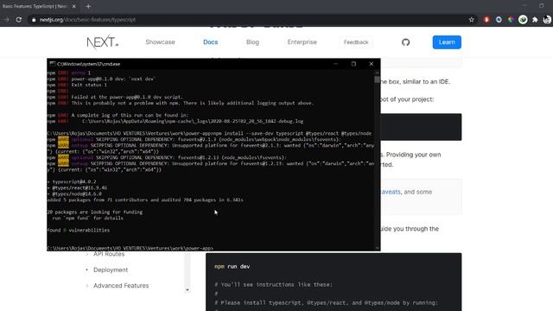
Task: Click '20 packages are looking for funding' line
Action: tap(95, 212)
